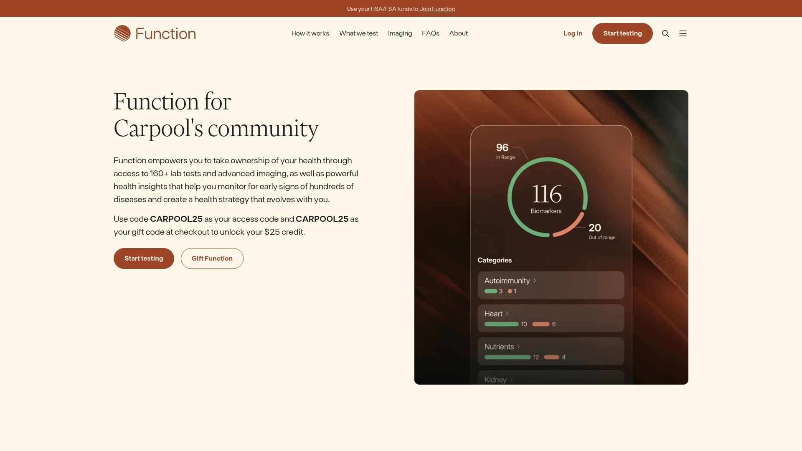Click the '96 In Range' label

[505, 151]
